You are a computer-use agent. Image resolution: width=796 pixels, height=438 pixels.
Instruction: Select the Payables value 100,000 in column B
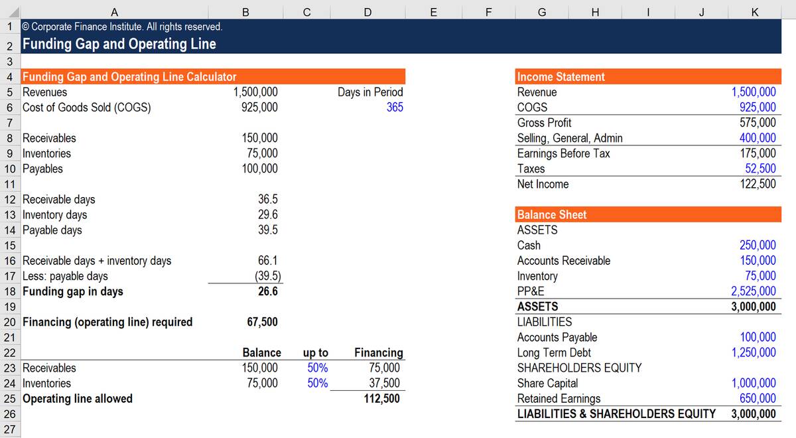(260, 169)
